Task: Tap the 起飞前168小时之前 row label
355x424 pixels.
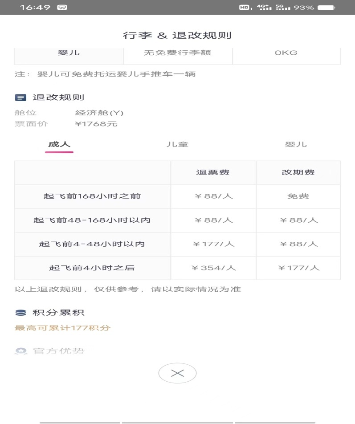Action: tap(92, 196)
